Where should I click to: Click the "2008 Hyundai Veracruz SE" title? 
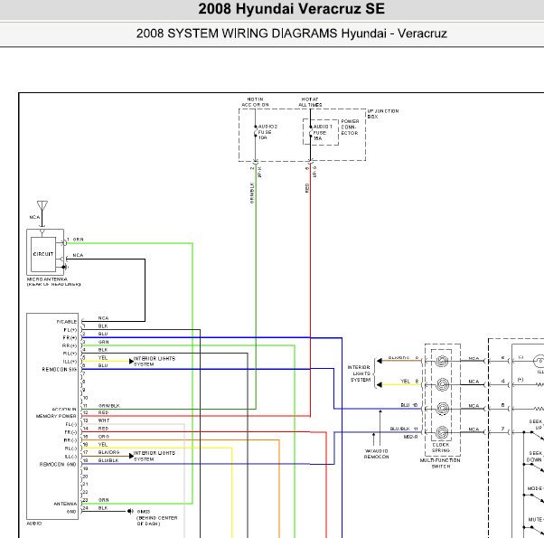291,9
